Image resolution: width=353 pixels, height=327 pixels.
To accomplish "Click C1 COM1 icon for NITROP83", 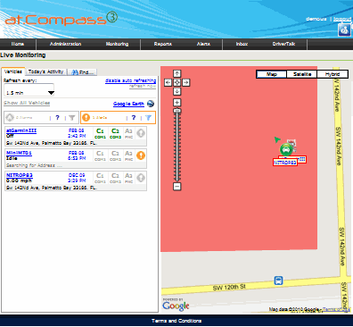I will click(100, 178).
